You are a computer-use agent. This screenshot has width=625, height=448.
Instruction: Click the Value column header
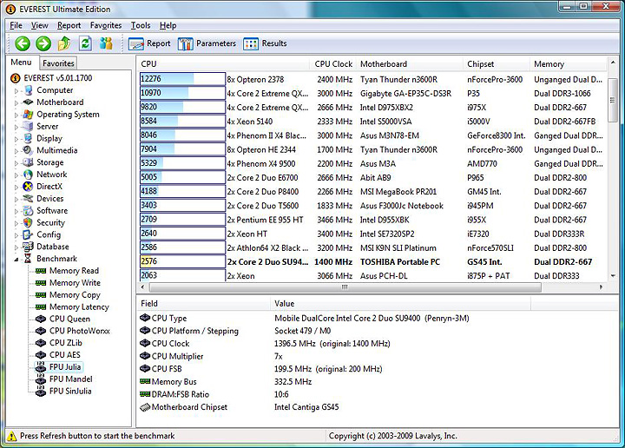(400, 304)
